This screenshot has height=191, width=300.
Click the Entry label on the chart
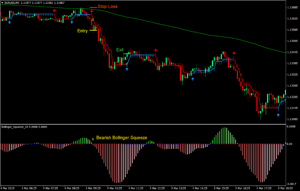(x=82, y=31)
